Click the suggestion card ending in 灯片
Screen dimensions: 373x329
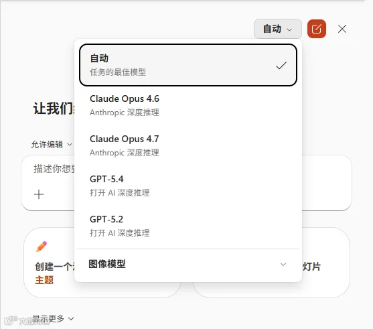point(326,263)
